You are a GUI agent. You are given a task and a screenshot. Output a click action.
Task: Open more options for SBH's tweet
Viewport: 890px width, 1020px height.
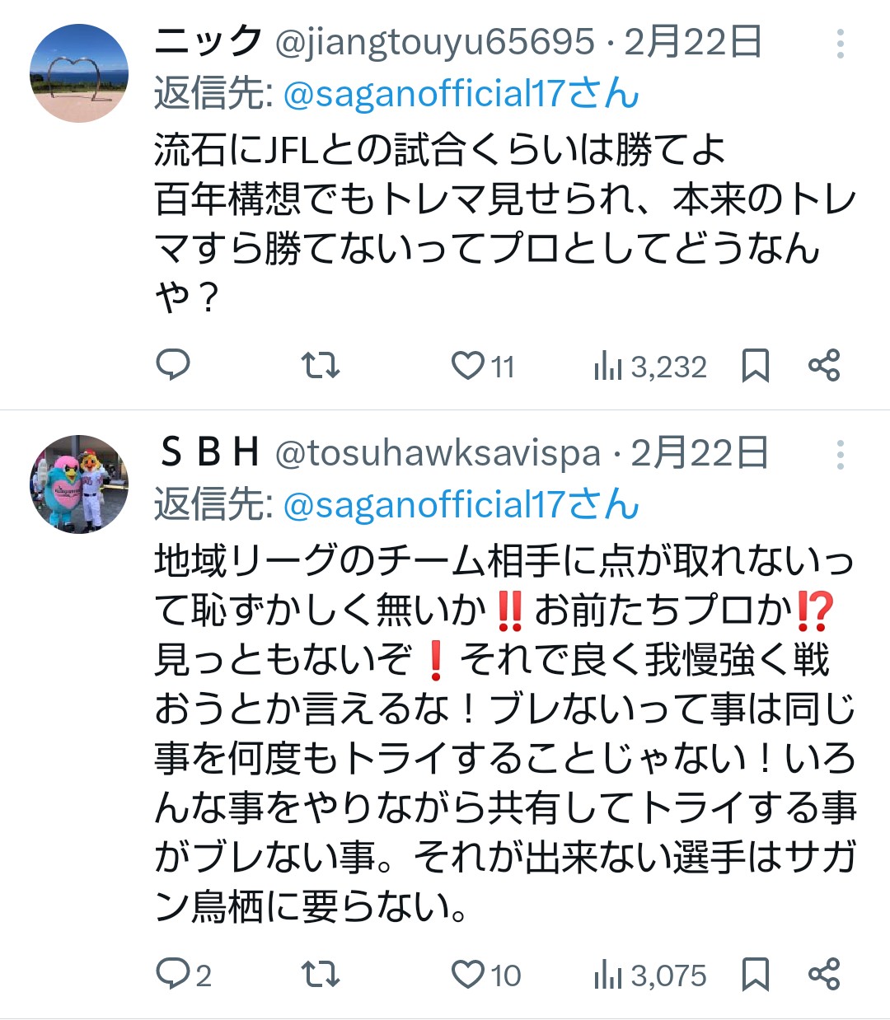tap(840, 455)
